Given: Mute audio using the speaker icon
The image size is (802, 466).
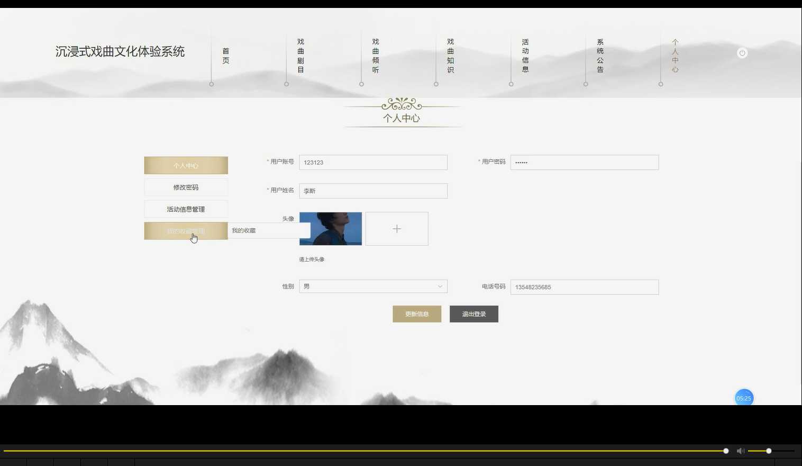Looking at the screenshot, I should click(740, 451).
